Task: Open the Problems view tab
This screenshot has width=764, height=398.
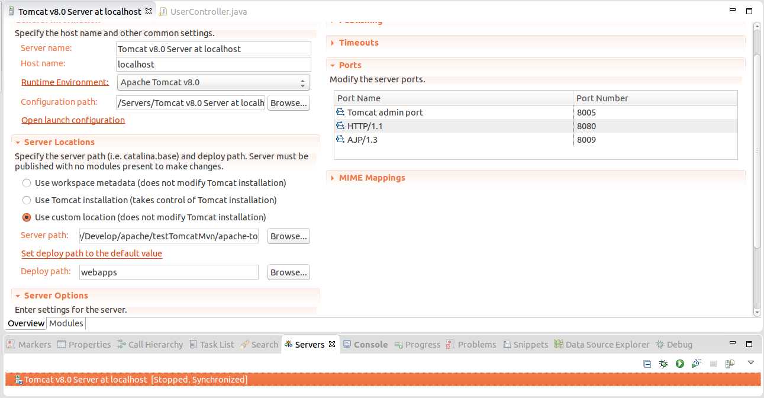Action: [x=471, y=344]
